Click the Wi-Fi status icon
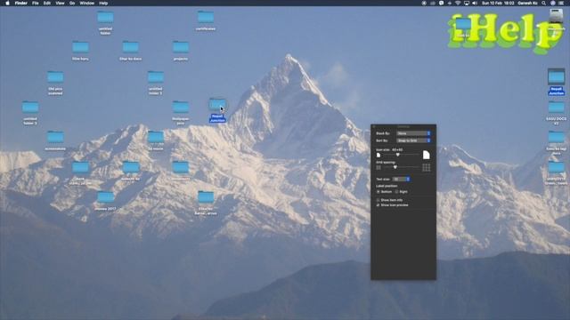The image size is (570, 320). 458,3
